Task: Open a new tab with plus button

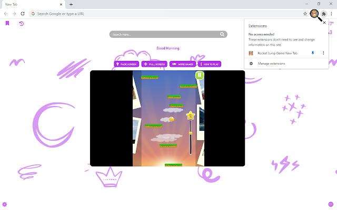Action: pyautogui.click(x=71, y=4)
